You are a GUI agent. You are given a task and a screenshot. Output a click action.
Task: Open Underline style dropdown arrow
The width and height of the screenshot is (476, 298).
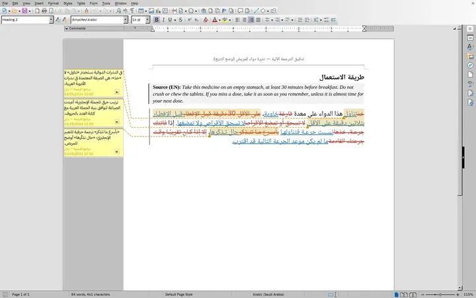click(175, 20)
